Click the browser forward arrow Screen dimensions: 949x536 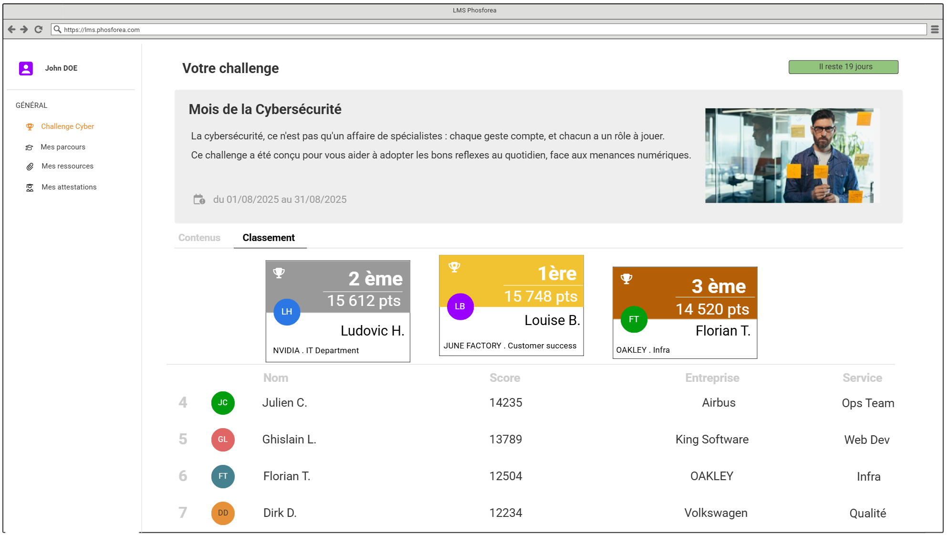tap(24, 30)
